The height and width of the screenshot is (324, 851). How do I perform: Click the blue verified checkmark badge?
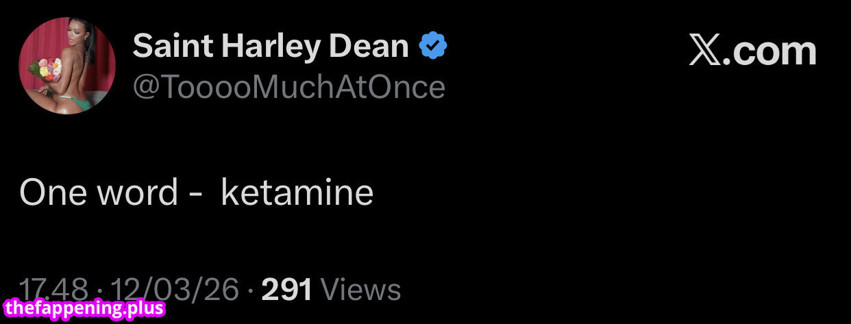coord(433,47)
